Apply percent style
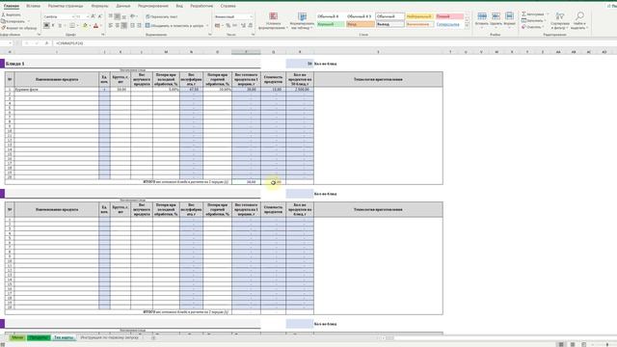This screenshot has height=347, width=617. (228, 26)
